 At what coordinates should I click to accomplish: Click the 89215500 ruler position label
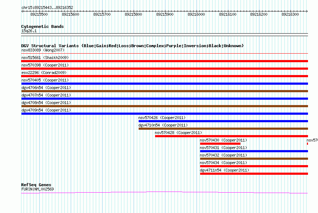(x=39, y=14)
